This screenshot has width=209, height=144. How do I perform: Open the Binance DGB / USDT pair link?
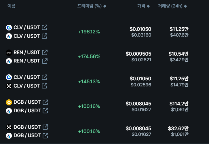27,102
